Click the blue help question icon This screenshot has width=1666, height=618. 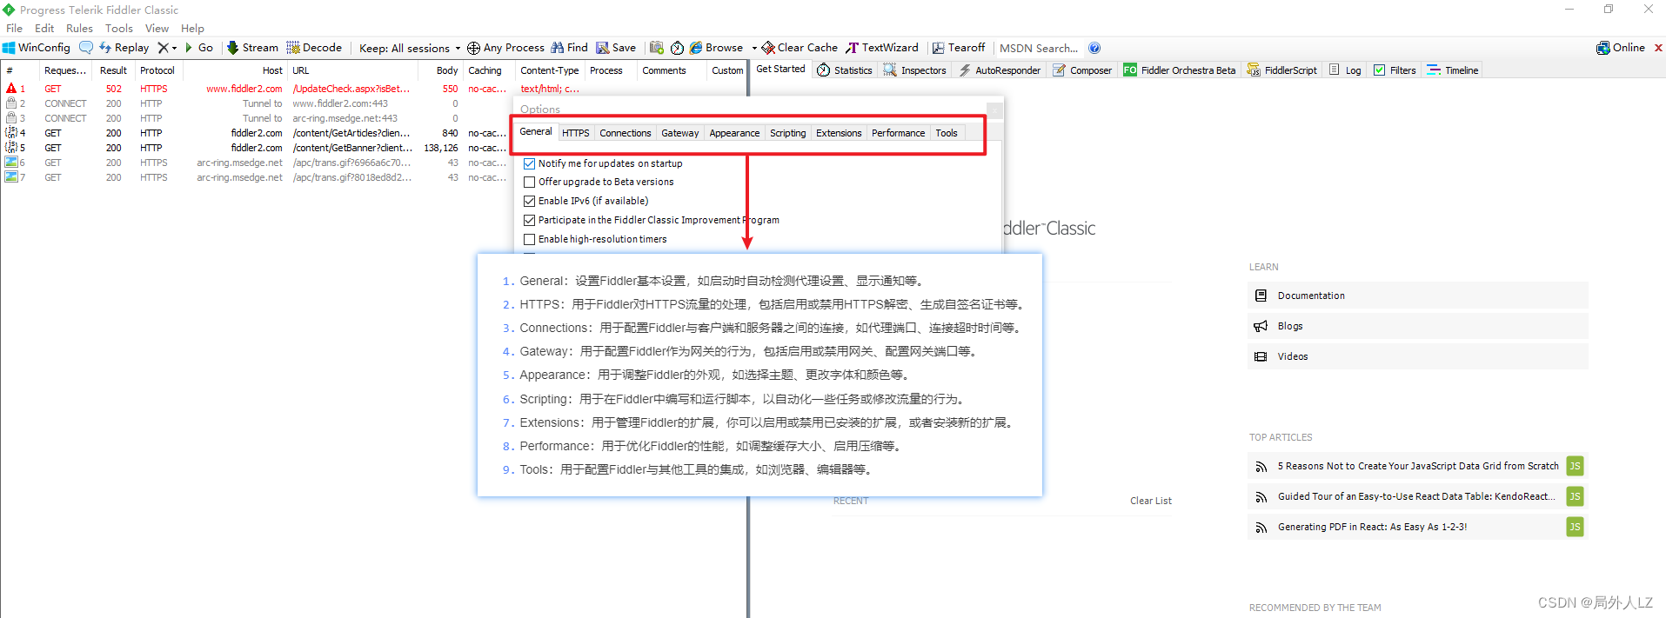pyautogui.click(x=1094, y=48)
